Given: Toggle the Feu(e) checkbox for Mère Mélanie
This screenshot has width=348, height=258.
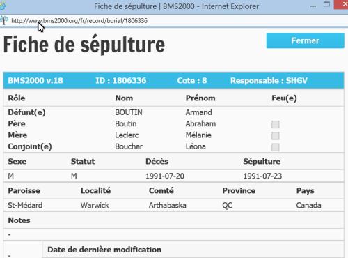Looking at the screenshot, I should pos(276,136).
